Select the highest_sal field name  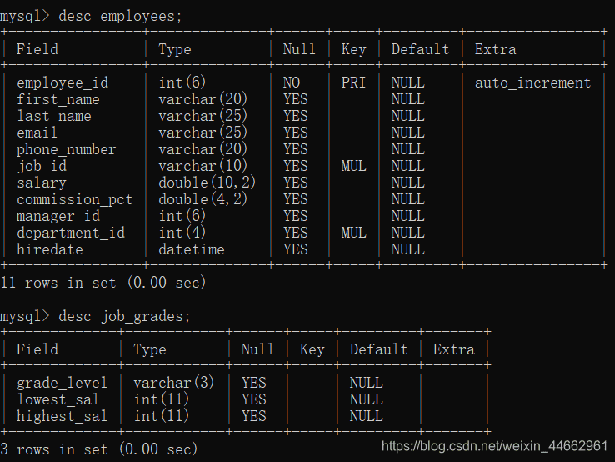pos(62,416)
